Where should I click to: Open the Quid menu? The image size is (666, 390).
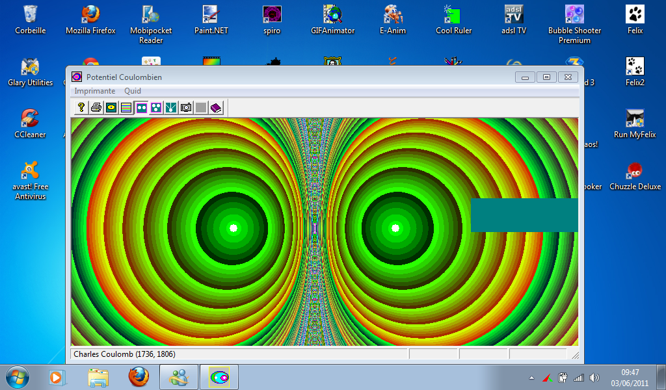(133, 91)
